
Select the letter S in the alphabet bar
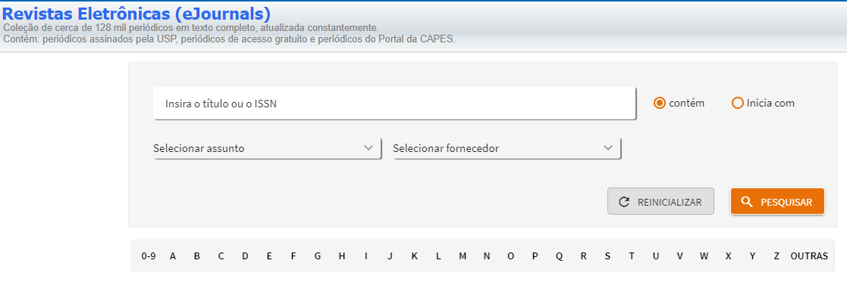tap(607, 256)
